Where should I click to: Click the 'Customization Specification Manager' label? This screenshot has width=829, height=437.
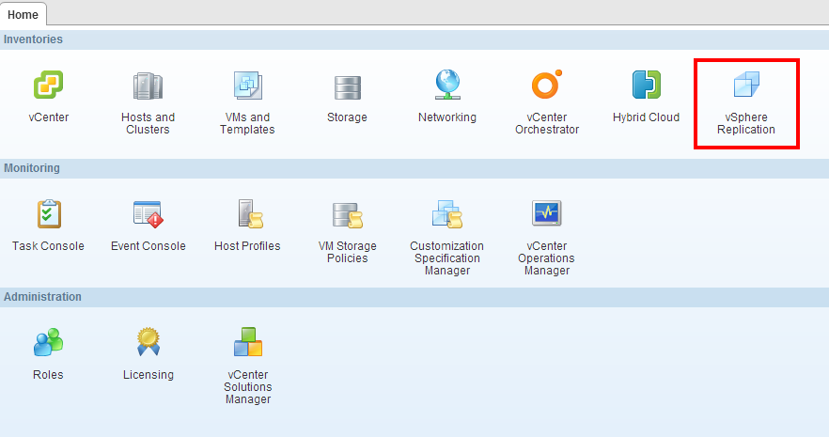click(446, 258)
